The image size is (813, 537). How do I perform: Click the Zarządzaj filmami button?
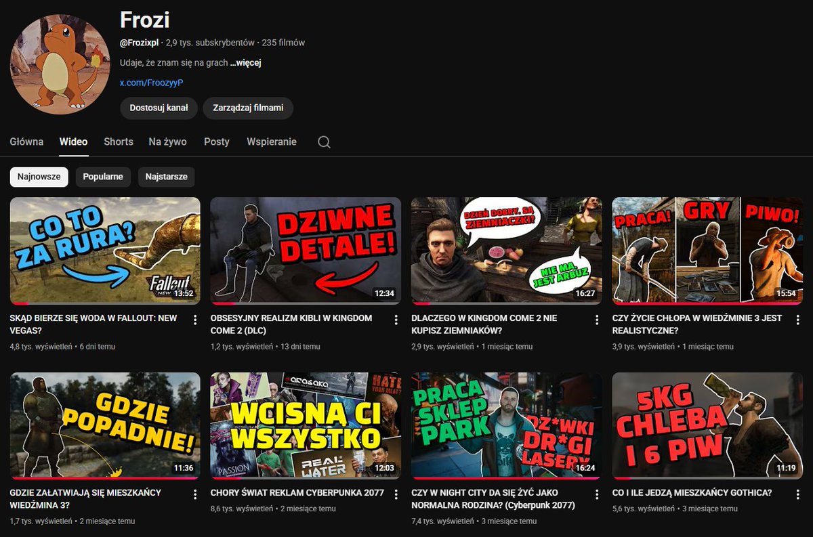[248, 108]
